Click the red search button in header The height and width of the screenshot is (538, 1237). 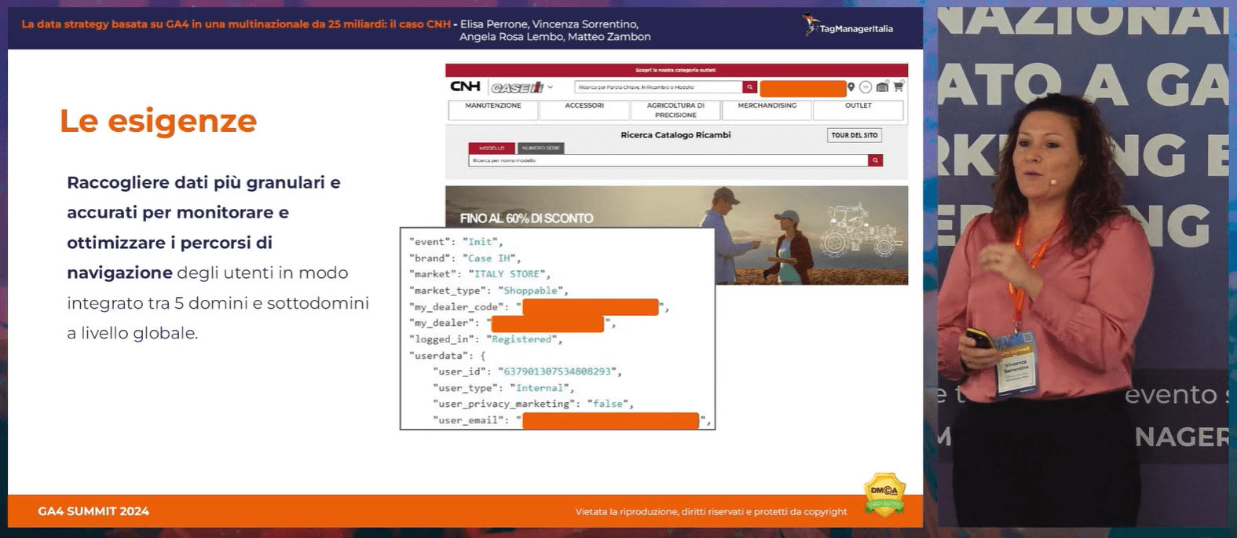[x=750, y=87]
